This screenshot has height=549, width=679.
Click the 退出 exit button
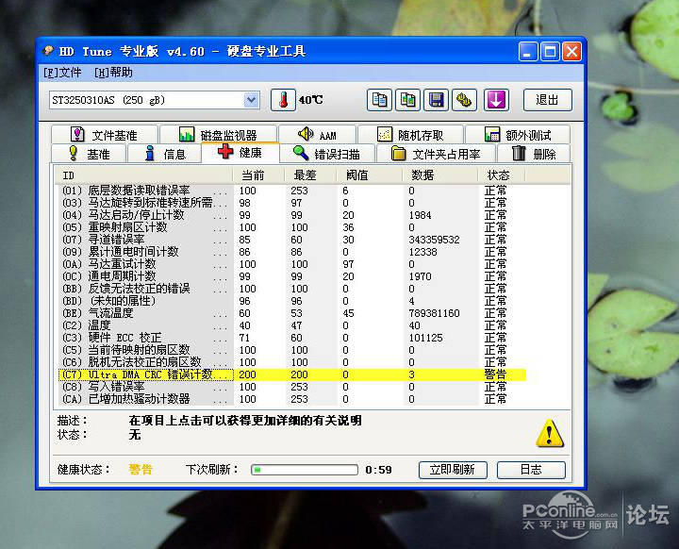click(x=548, y=100)
